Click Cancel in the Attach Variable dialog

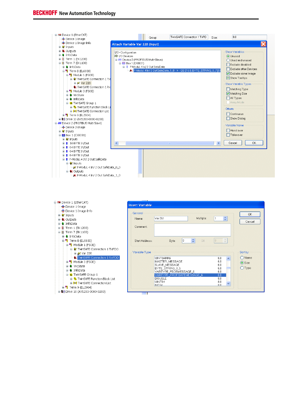(233, 143)
